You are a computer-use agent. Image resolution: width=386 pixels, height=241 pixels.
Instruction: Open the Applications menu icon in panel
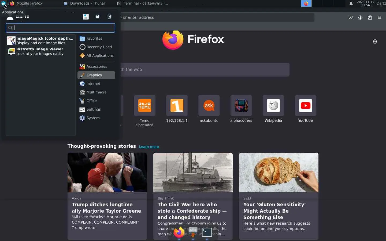pyautogui.click(x=3, y=3)
